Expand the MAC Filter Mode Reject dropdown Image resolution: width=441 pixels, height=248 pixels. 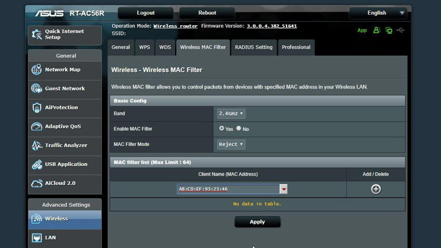point(231,144)
